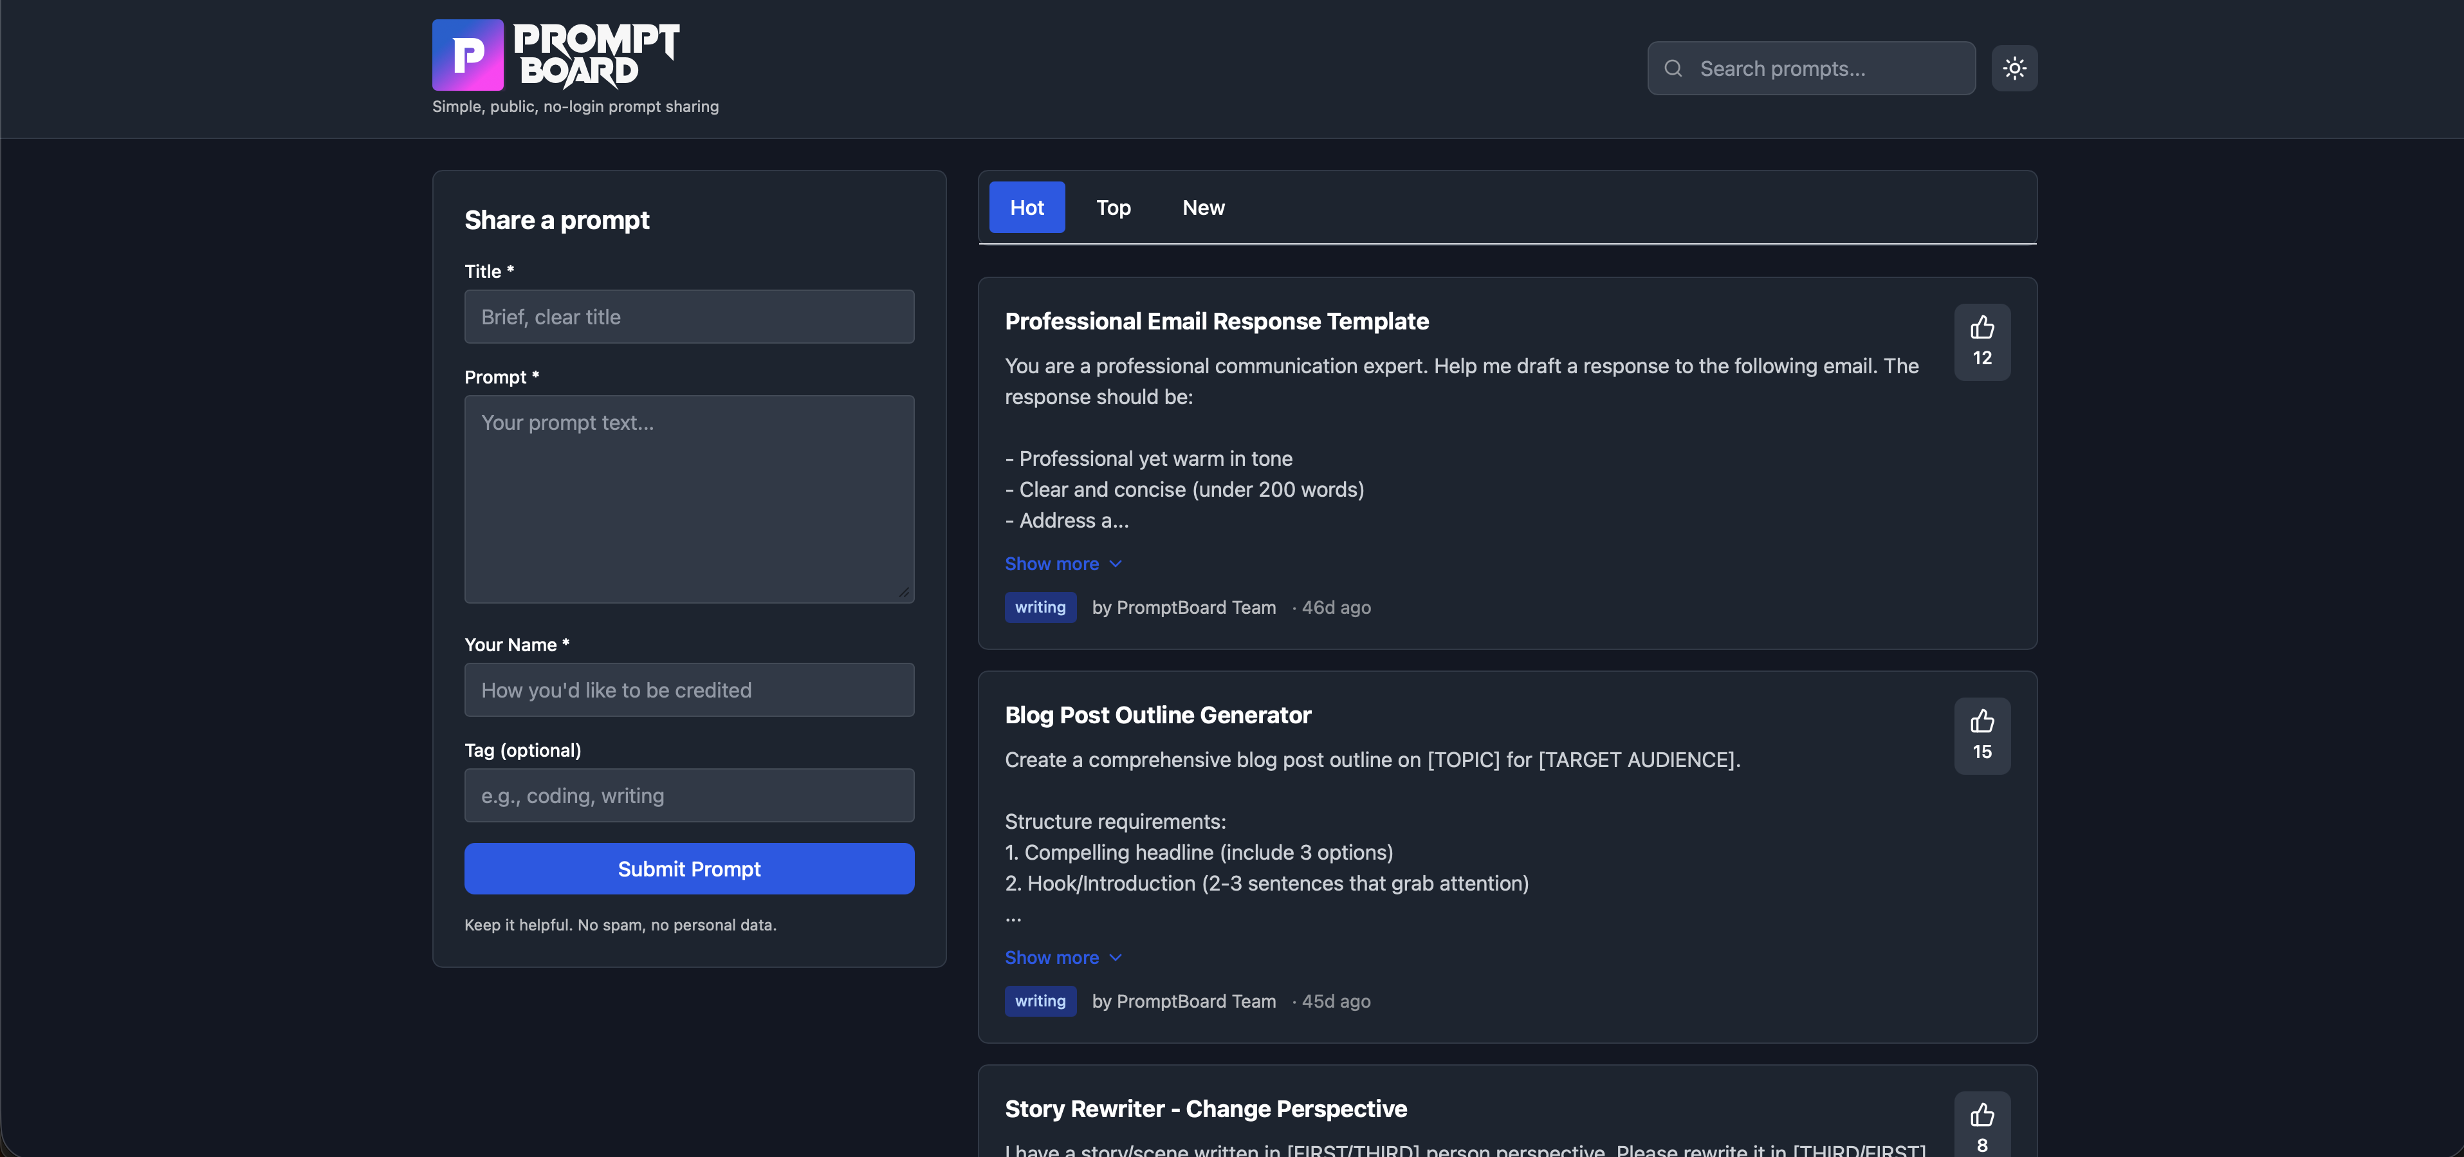2464x1157 pixels.
Task: Open the writing tag filter
Action: 1041,607
